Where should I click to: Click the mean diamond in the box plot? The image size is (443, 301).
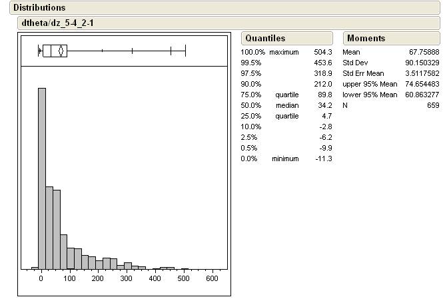[61, 51]
